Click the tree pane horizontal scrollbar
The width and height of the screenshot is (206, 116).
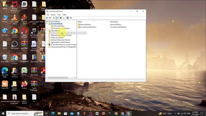[58, 78]
